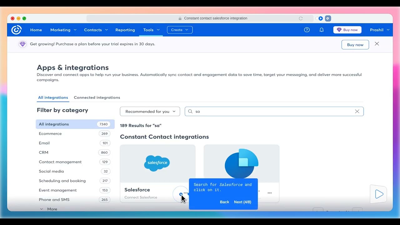
Task: Dismiss the trial banner with the X
Action: [377, 44]
